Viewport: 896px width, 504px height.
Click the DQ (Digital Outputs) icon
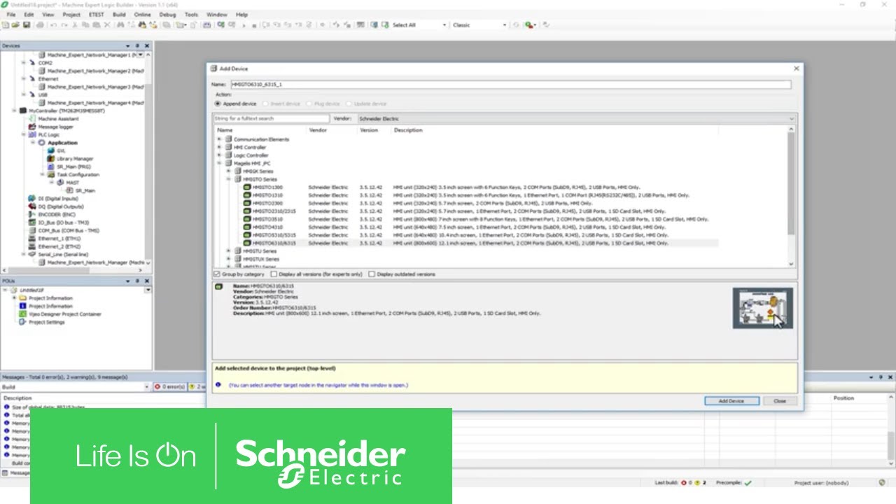tap(32, 206)
